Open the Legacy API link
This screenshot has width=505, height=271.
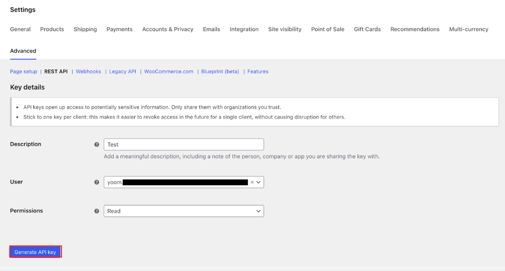click(122, 72)
